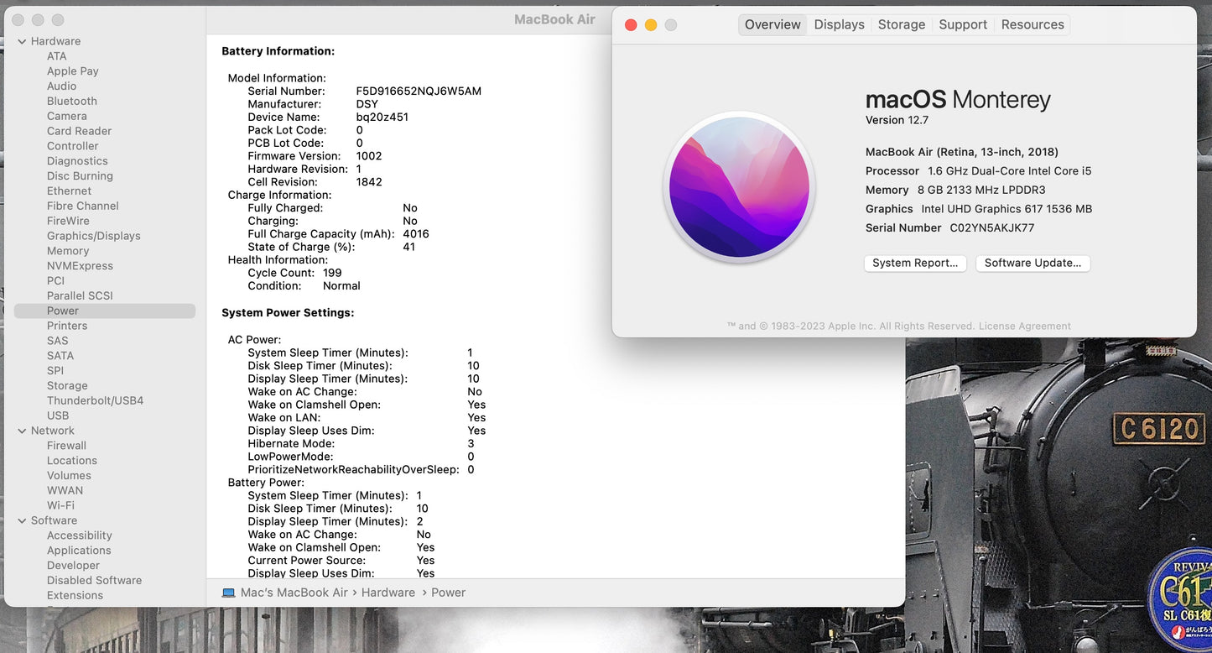
Task: Switch to the Displays tab
Action: [839, 24]
